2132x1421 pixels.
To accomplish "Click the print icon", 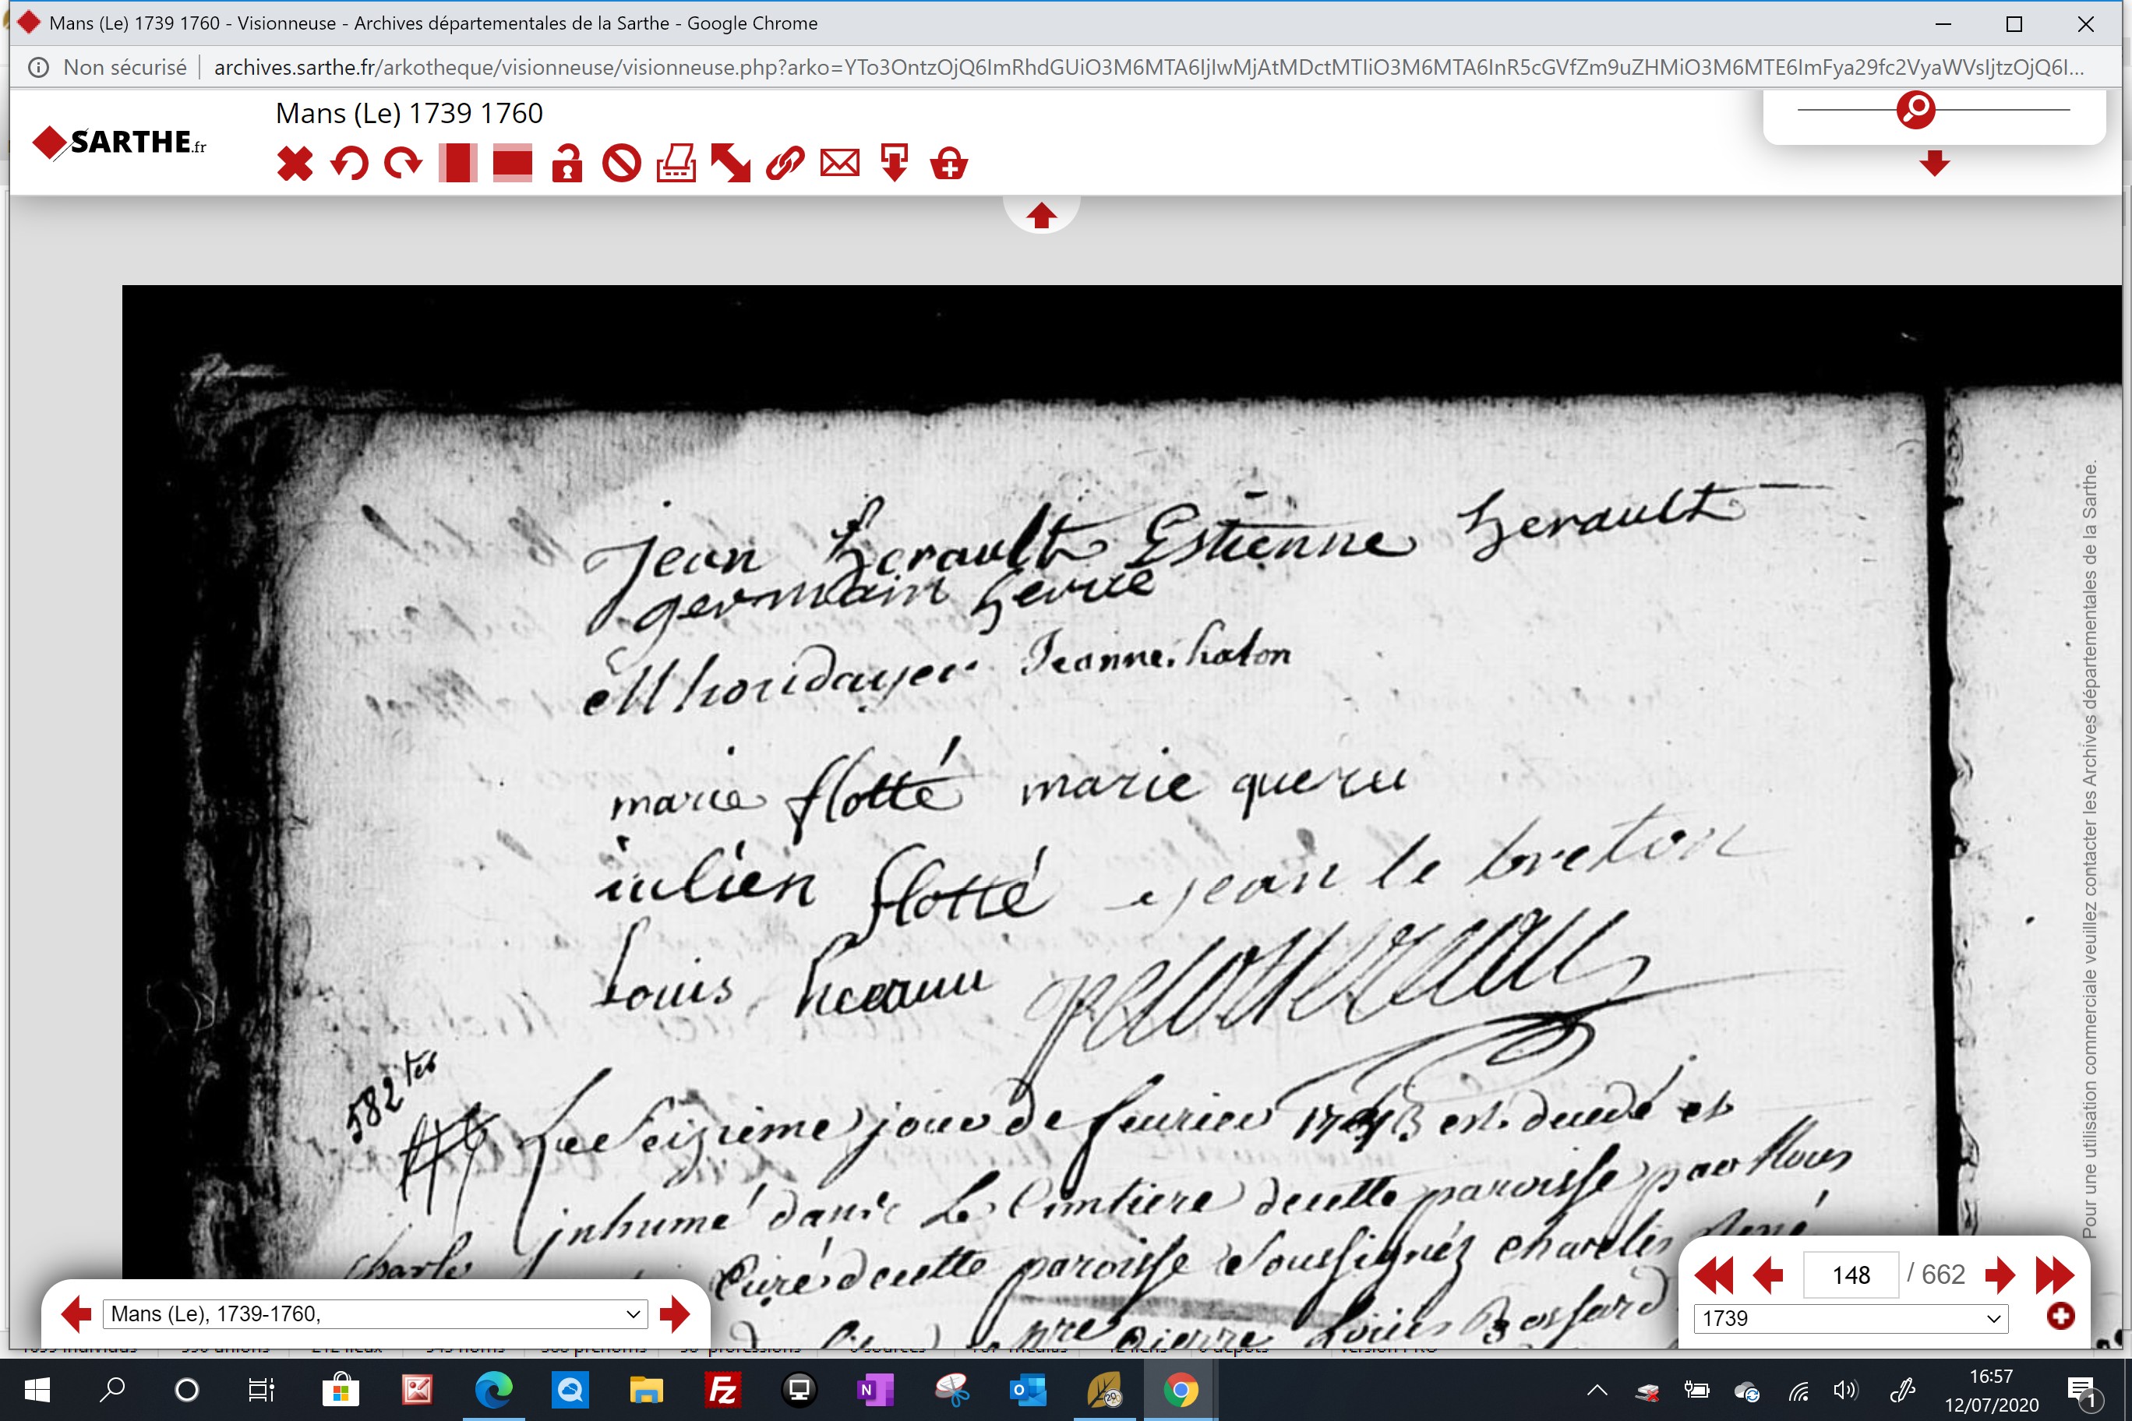I will point(676,164).
